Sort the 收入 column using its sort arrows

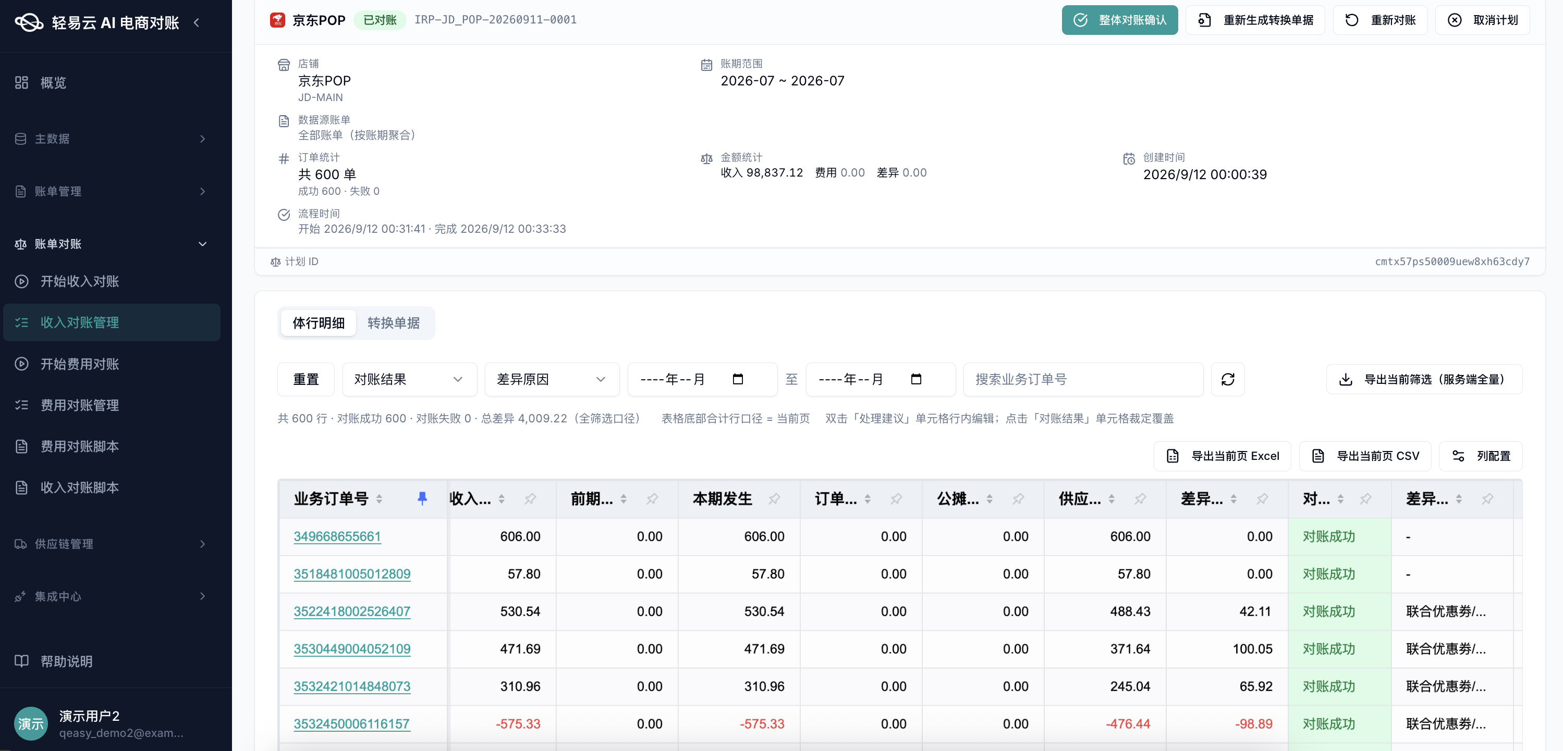click(501, 499)
